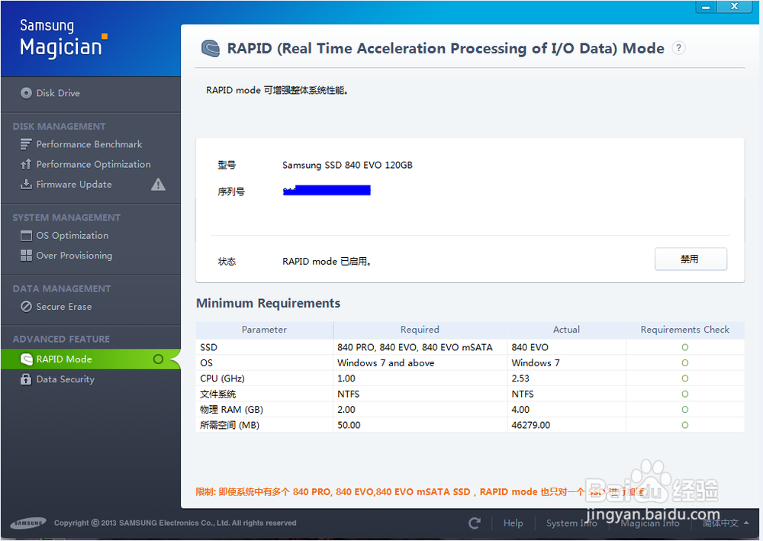Click the Firmware Update download icon
The image size is (763, 541).
26,185
